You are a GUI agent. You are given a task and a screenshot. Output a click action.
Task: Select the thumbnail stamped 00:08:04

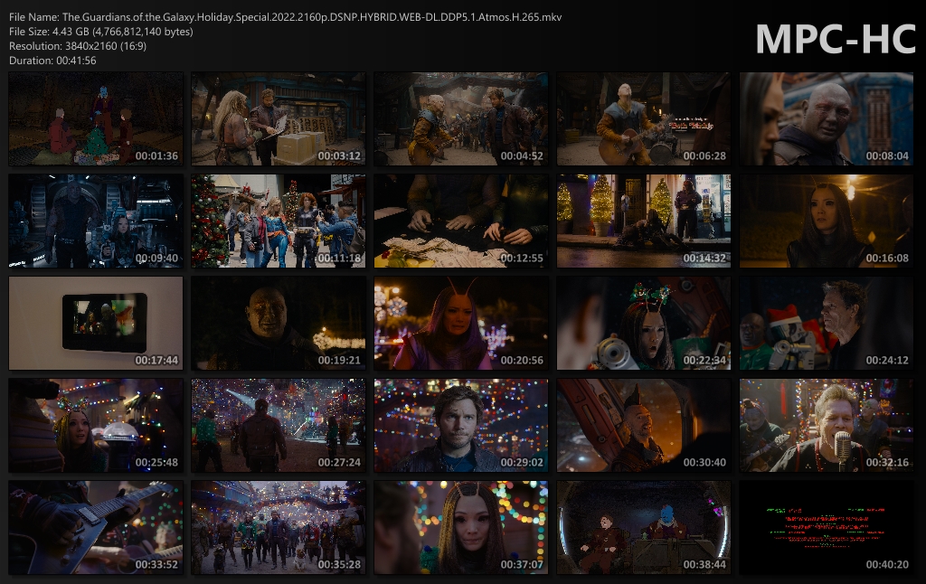tap(827, 118)
